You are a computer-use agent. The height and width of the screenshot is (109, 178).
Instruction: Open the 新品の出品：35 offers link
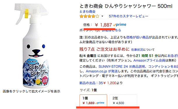(x=91, y=83)
